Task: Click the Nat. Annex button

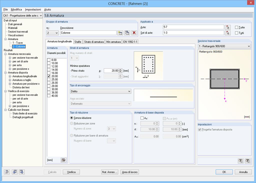Action: click(x=109, y=172)
